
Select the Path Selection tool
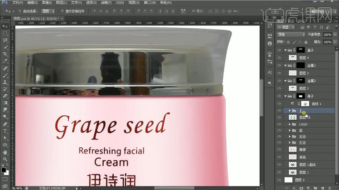click(5, 138)
